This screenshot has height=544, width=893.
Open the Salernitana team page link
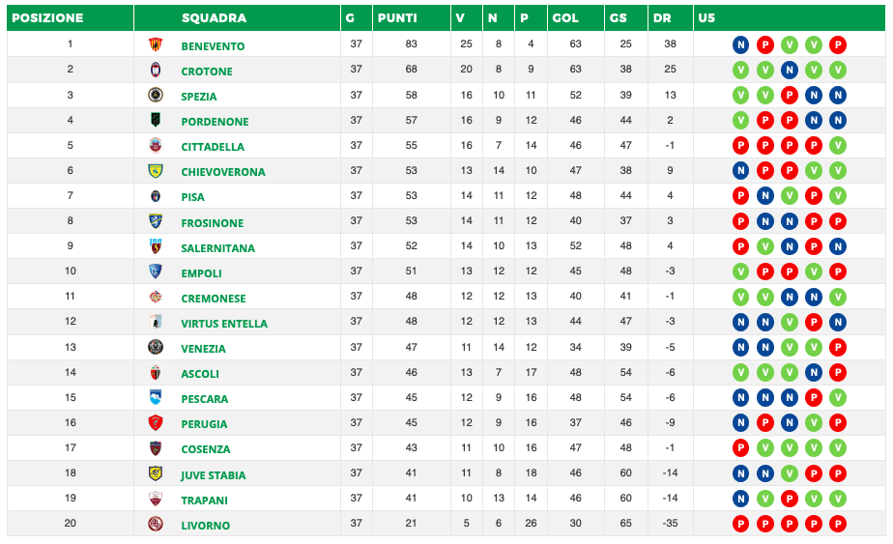pyautogui.click(x=217, y=248)
